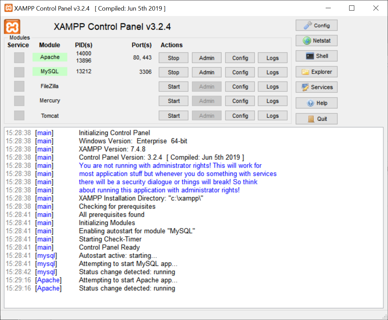
Task: Stop the Apache module
Action: tap(173, 58)
